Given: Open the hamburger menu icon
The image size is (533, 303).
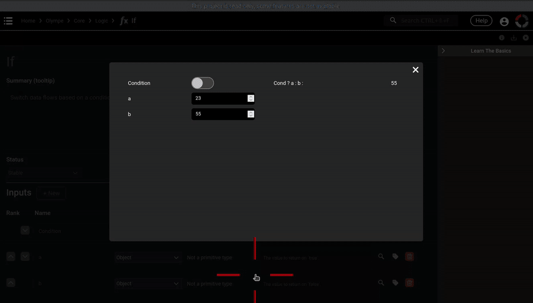Looking at the screenshot, I should coord(8,21).
